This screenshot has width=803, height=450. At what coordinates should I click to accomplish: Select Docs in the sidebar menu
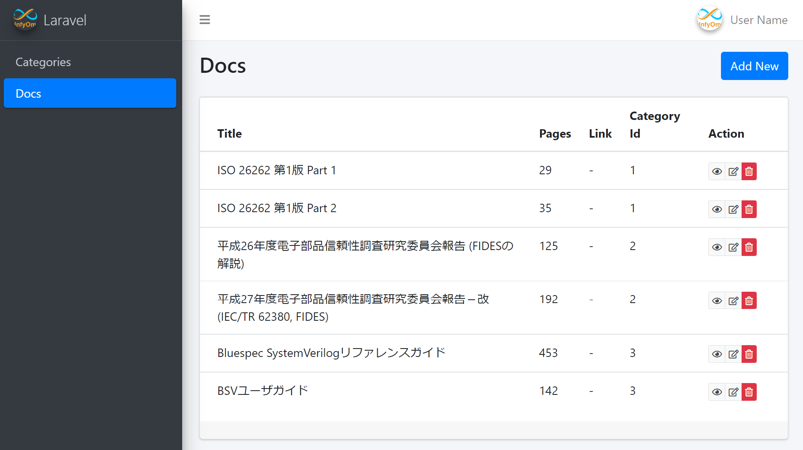coord(90,93)
